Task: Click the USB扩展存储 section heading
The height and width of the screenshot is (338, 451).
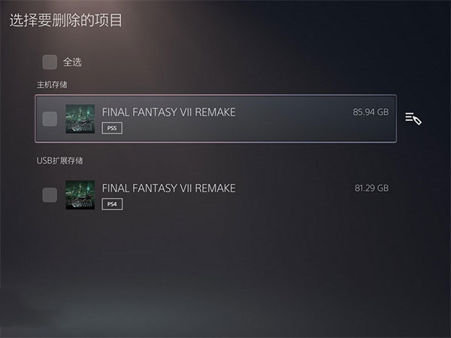Action: [59, 161]
